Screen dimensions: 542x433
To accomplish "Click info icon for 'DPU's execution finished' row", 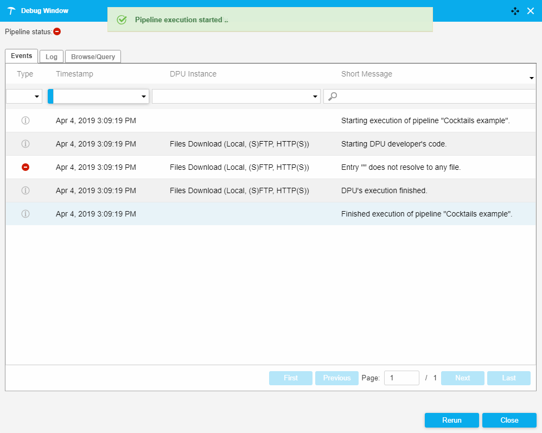I will 25,190.
